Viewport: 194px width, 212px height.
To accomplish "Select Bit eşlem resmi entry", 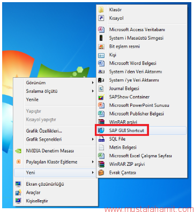I will pyautogui.click(x=142, y=47).
